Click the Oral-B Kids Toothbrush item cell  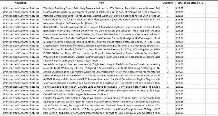(101, 94)
